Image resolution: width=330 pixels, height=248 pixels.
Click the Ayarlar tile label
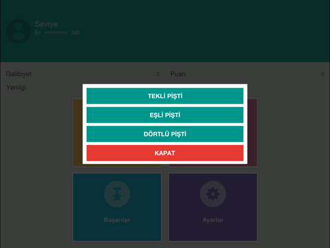213,220
